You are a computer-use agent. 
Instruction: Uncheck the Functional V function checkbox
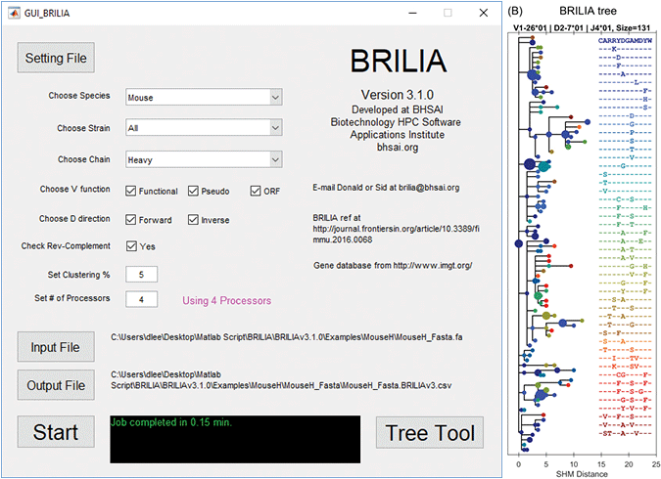pos(130,191)
